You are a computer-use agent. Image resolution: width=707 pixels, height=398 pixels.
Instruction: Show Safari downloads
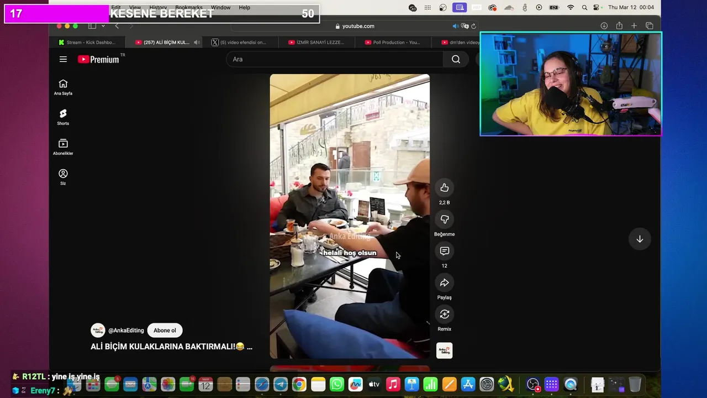[x=604, y=26]
